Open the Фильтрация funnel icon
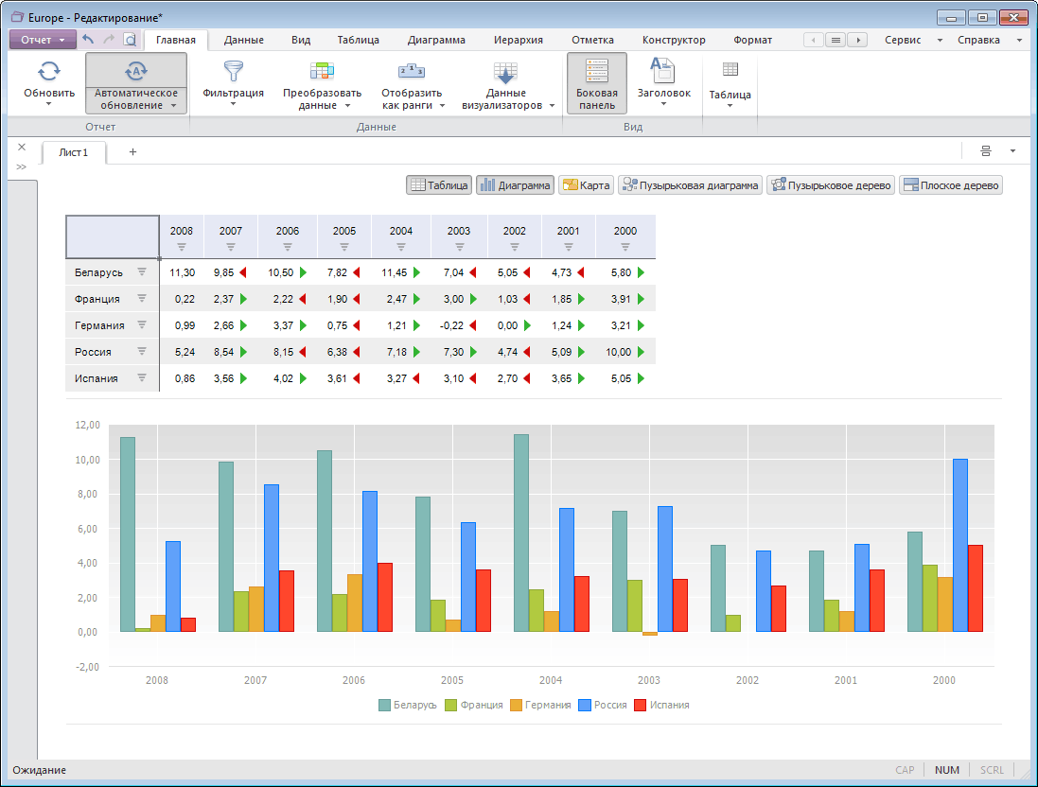This screenshot has height=787, width=1038. 233,71
